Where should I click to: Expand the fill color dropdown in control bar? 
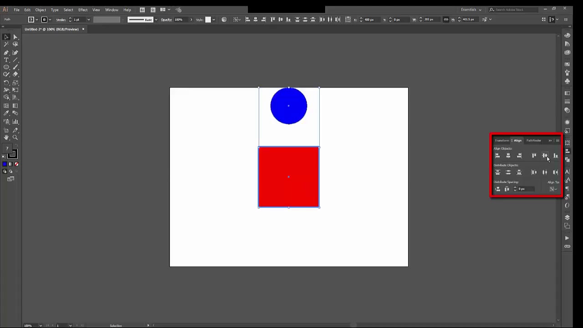point(36,20)
